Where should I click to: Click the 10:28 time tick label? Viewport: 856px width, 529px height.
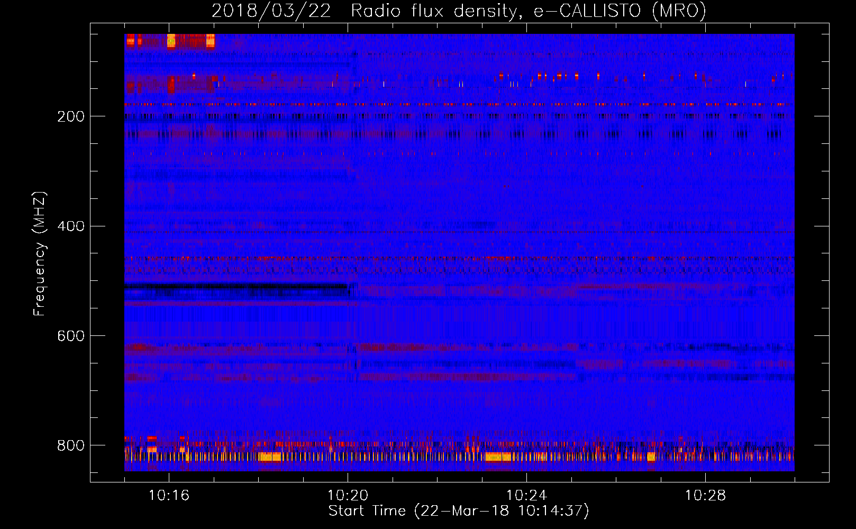click(x=705, y=496)
